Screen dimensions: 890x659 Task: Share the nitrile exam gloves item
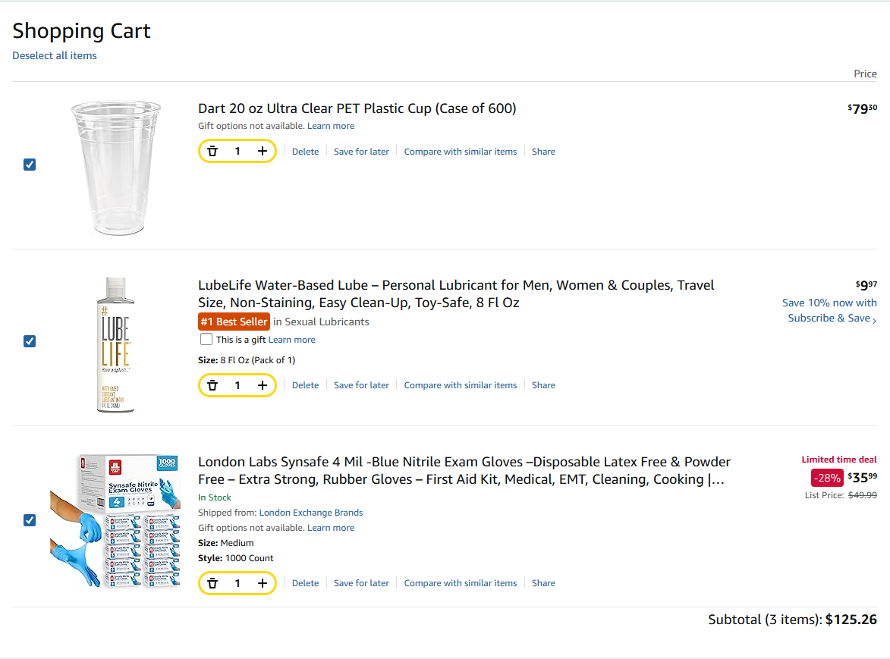pos(543,583)
